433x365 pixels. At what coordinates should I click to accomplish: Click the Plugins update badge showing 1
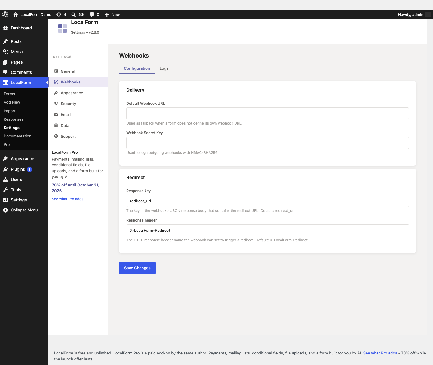click(29, 170)
